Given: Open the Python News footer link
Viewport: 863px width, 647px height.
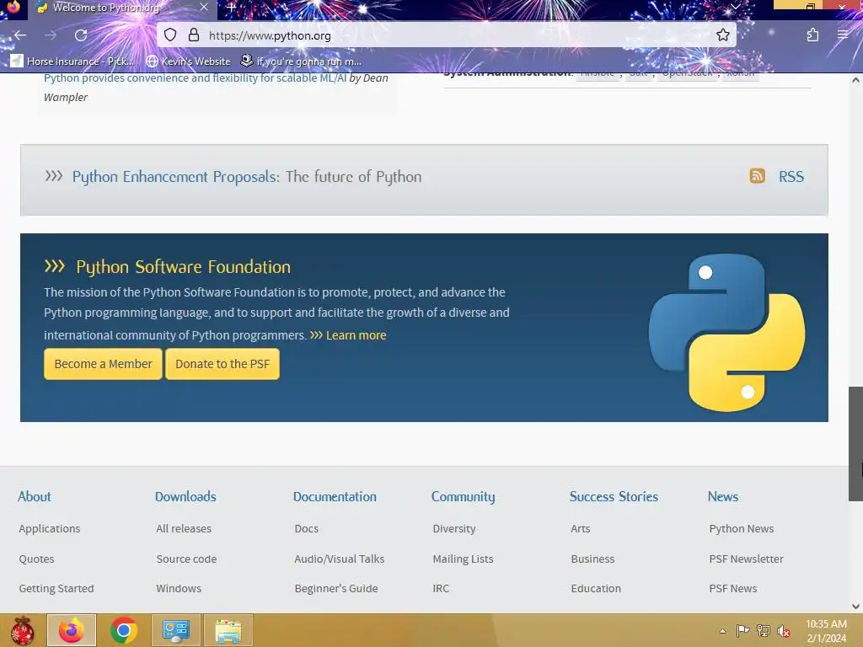Looking at the screenshot, I should click(742, 529).
